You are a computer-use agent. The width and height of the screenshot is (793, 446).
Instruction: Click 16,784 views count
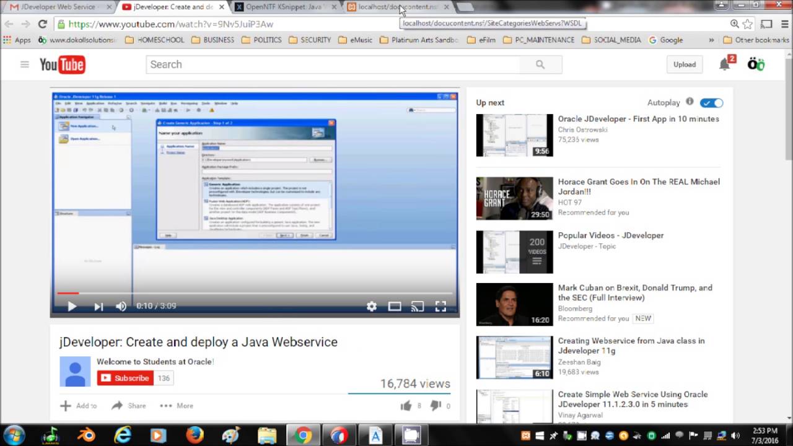(415, 384)
